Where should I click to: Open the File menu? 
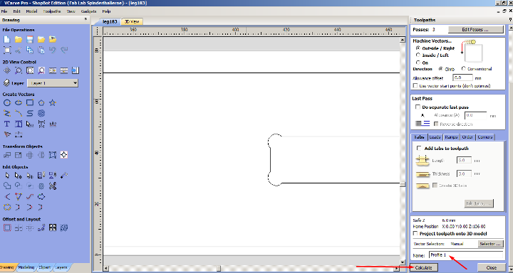4,11
